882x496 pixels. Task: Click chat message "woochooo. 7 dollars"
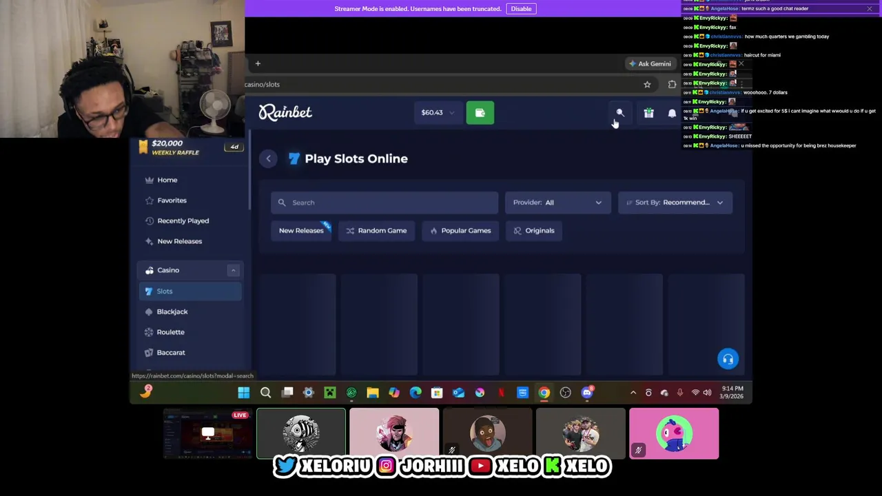coord(766,92)
